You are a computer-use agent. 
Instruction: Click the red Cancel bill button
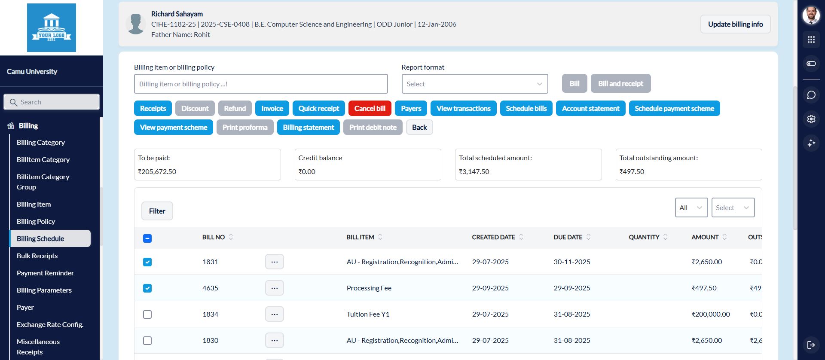pyautogui.click(x=370, y=108)
